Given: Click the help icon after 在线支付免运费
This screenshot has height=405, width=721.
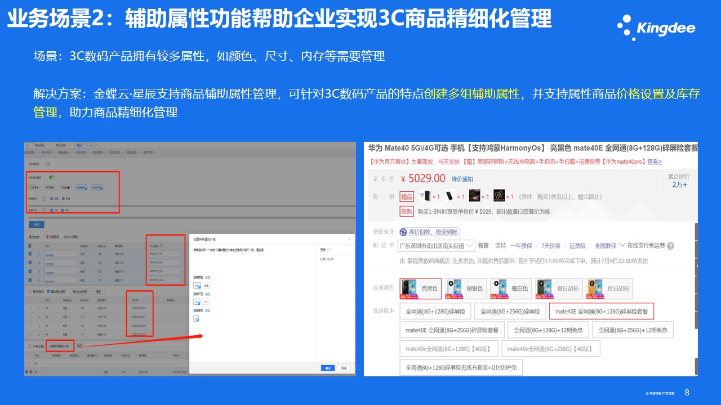Looking at the screenshot, I should click(670, 246).
